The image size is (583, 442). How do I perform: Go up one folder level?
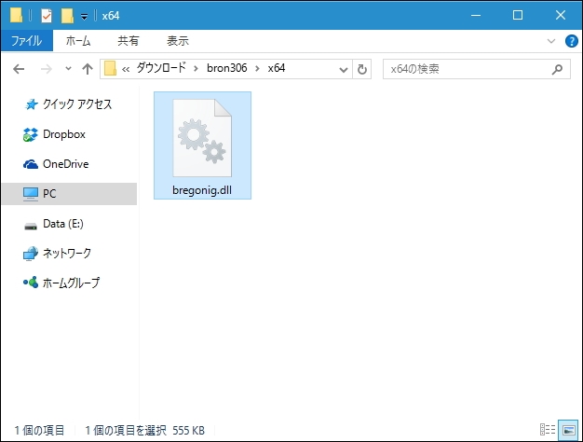[x=88, y=69]
